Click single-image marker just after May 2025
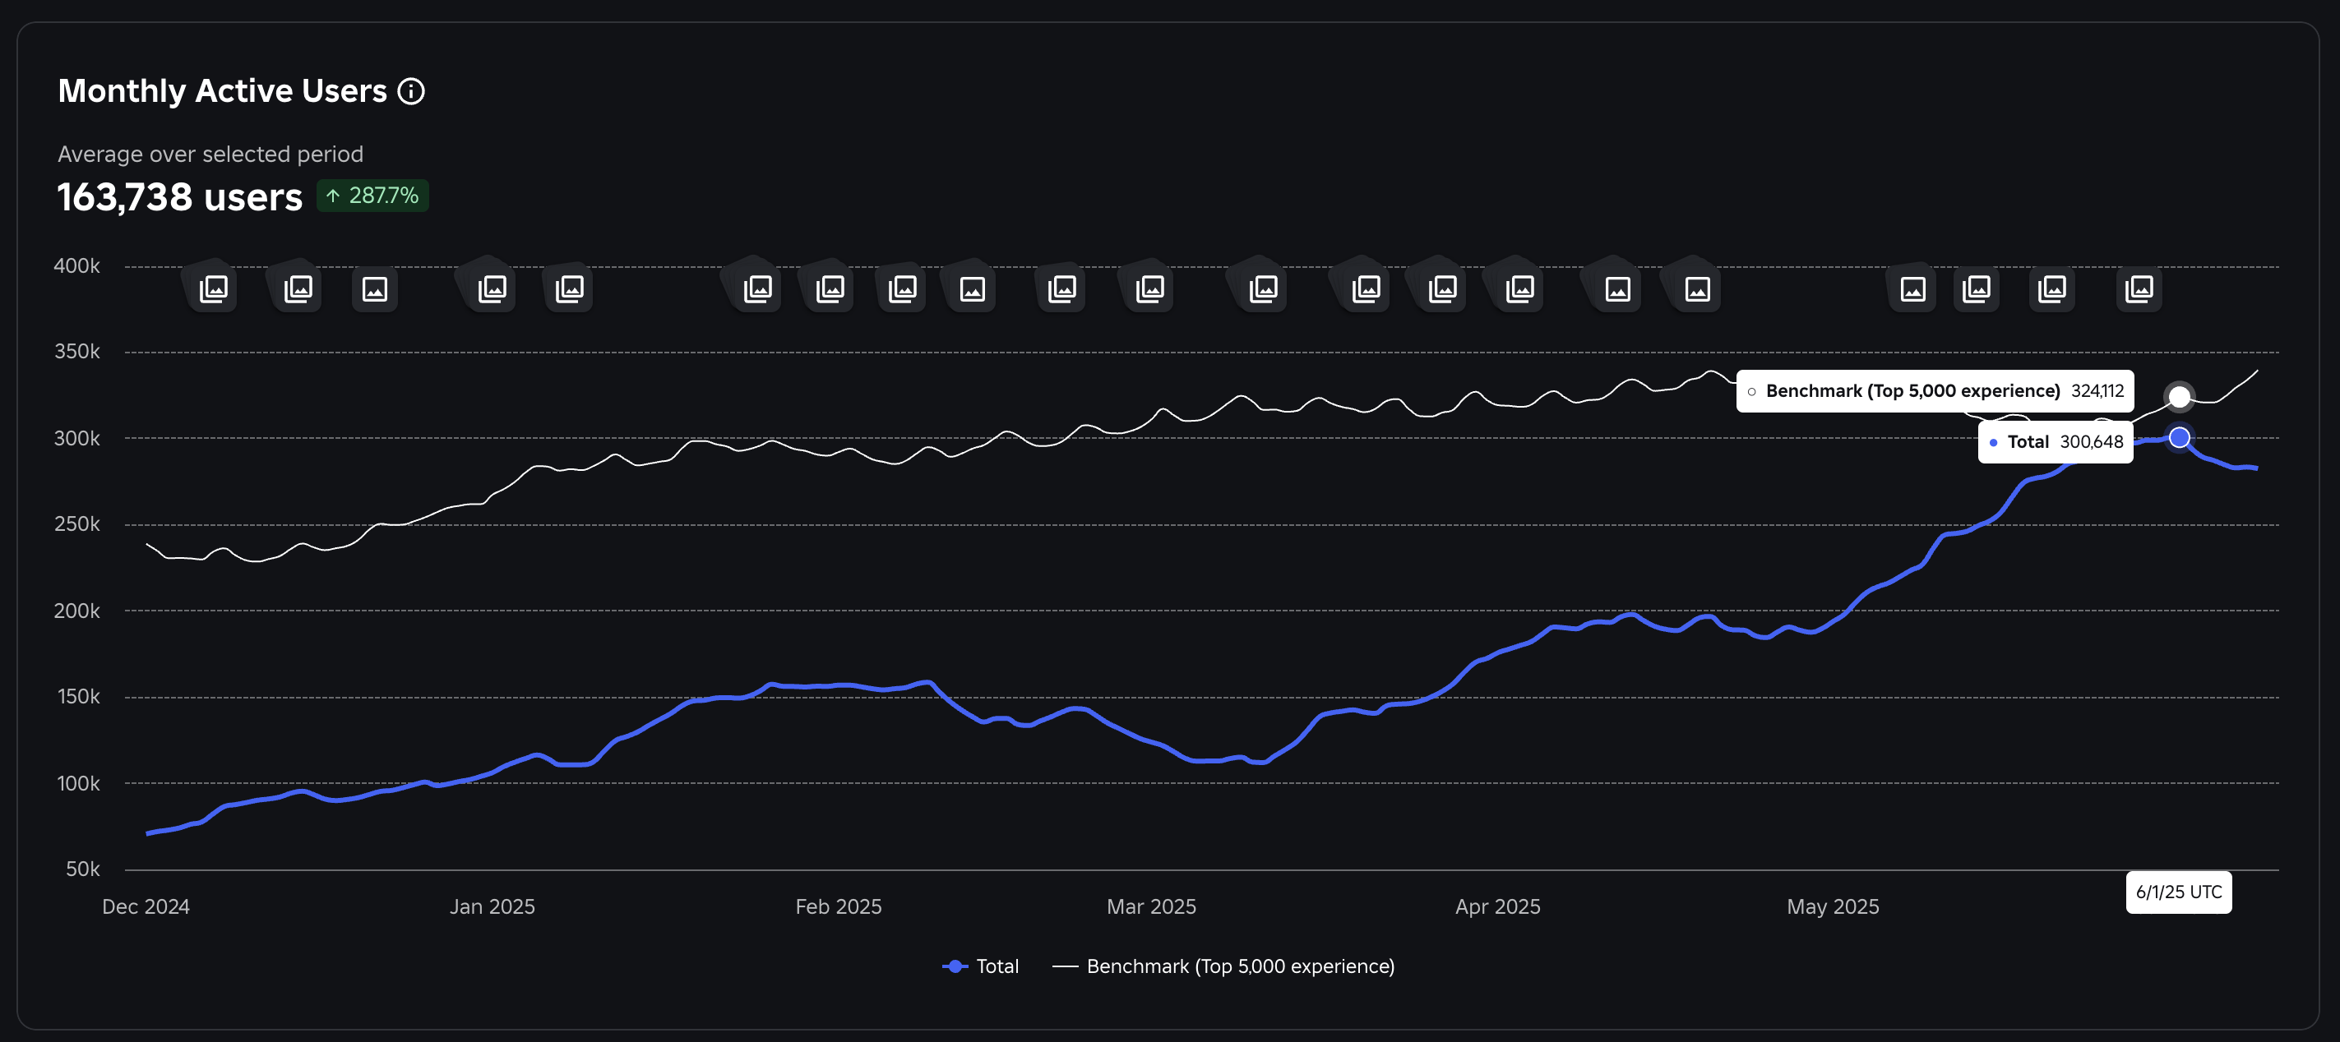 click(x=1912, y=288)
